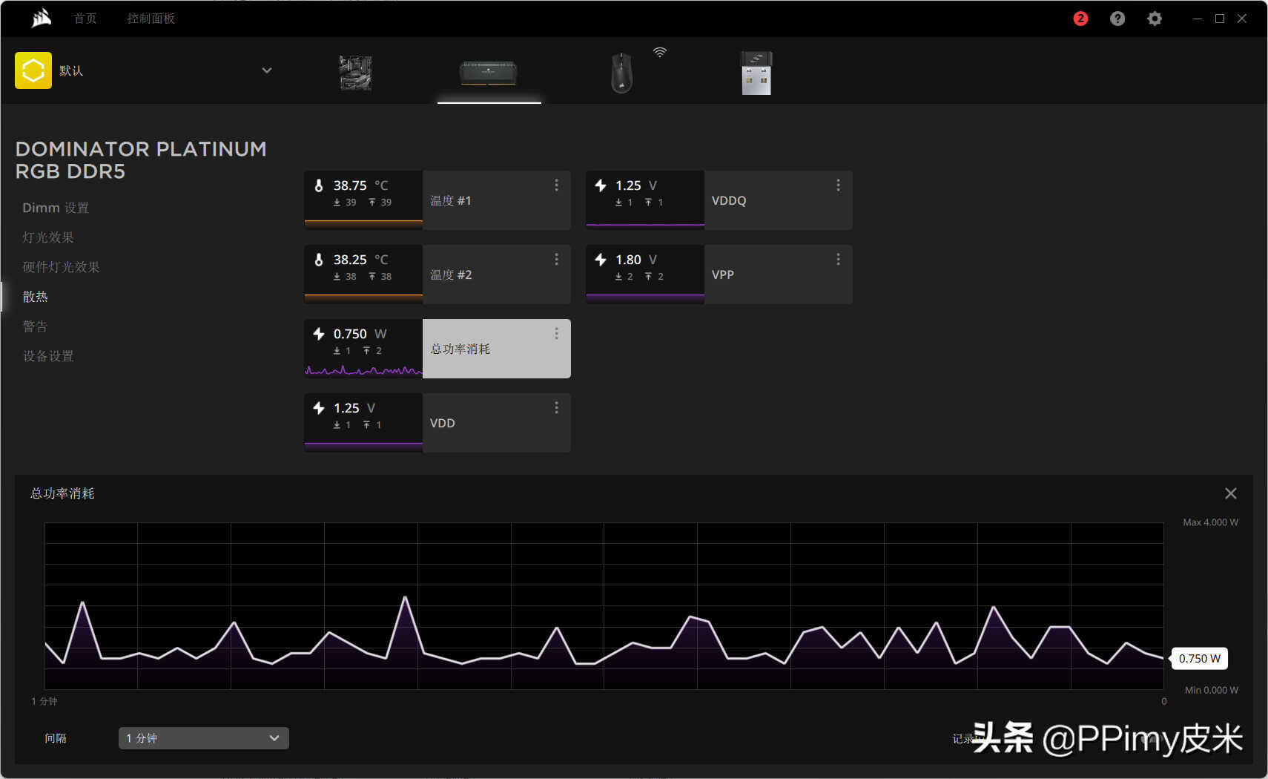Viewport: 1268px width, 779px height.
Task: Close the 总功率消耗 graph panel
Action: coord(1231,493)
